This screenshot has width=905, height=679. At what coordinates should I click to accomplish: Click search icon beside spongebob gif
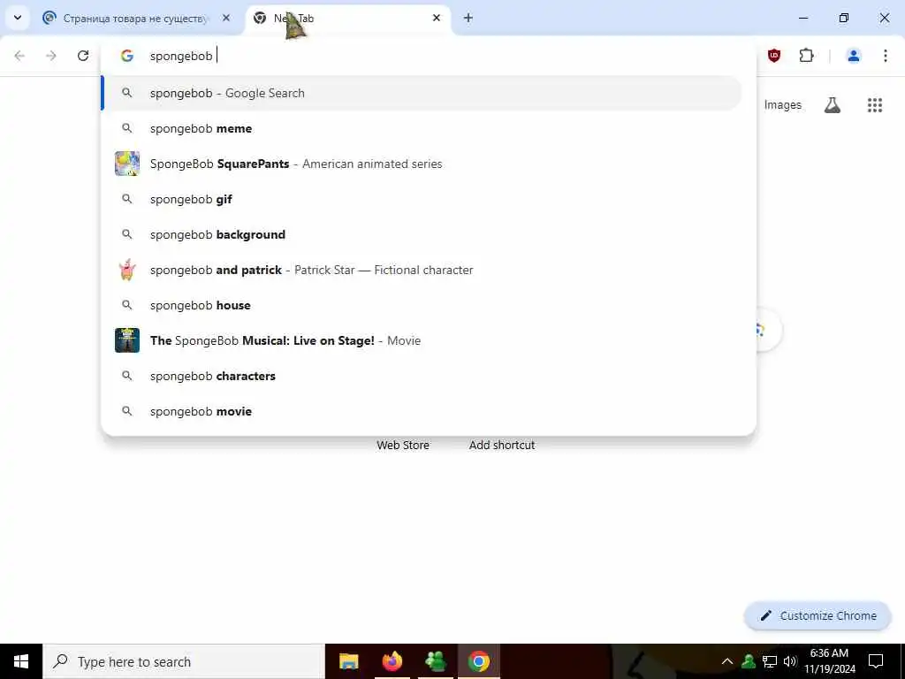point(127,199)
